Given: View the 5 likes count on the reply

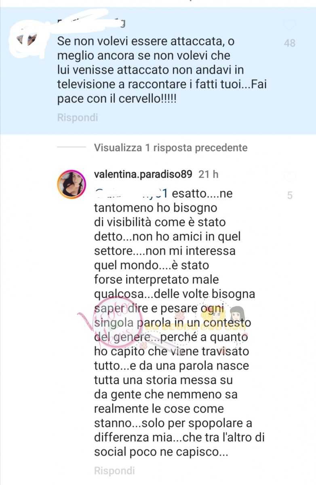Looking at the screenshot, I should [x=290, y=196].
